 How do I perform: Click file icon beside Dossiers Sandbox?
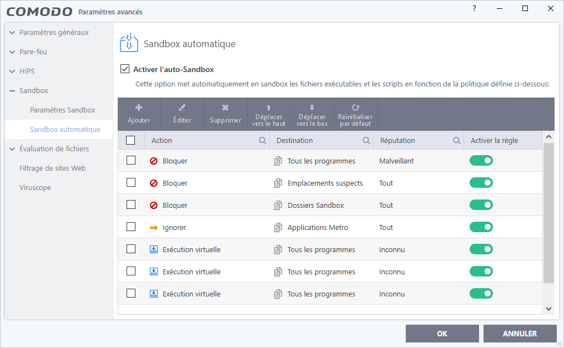pos(278,206)
